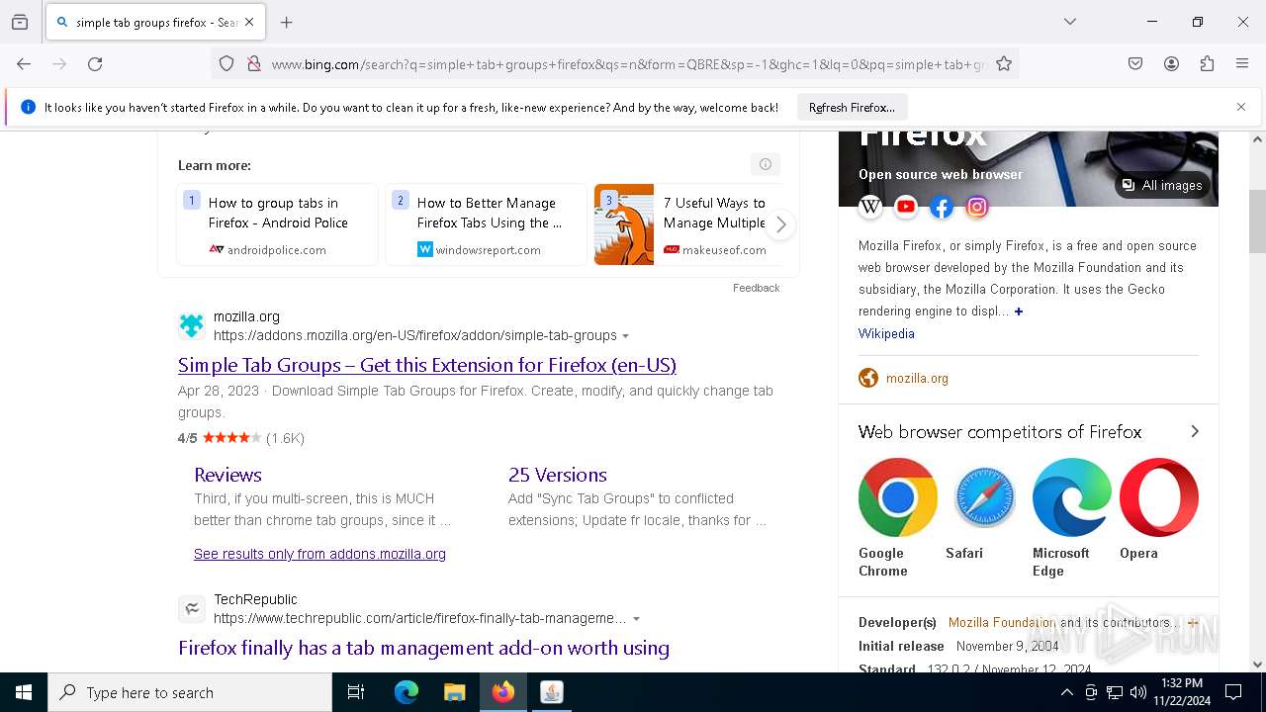Open 7 Useful Ways makeuseof card
The width and height of the screenshot is (1266, 712).
coord(688,224)
